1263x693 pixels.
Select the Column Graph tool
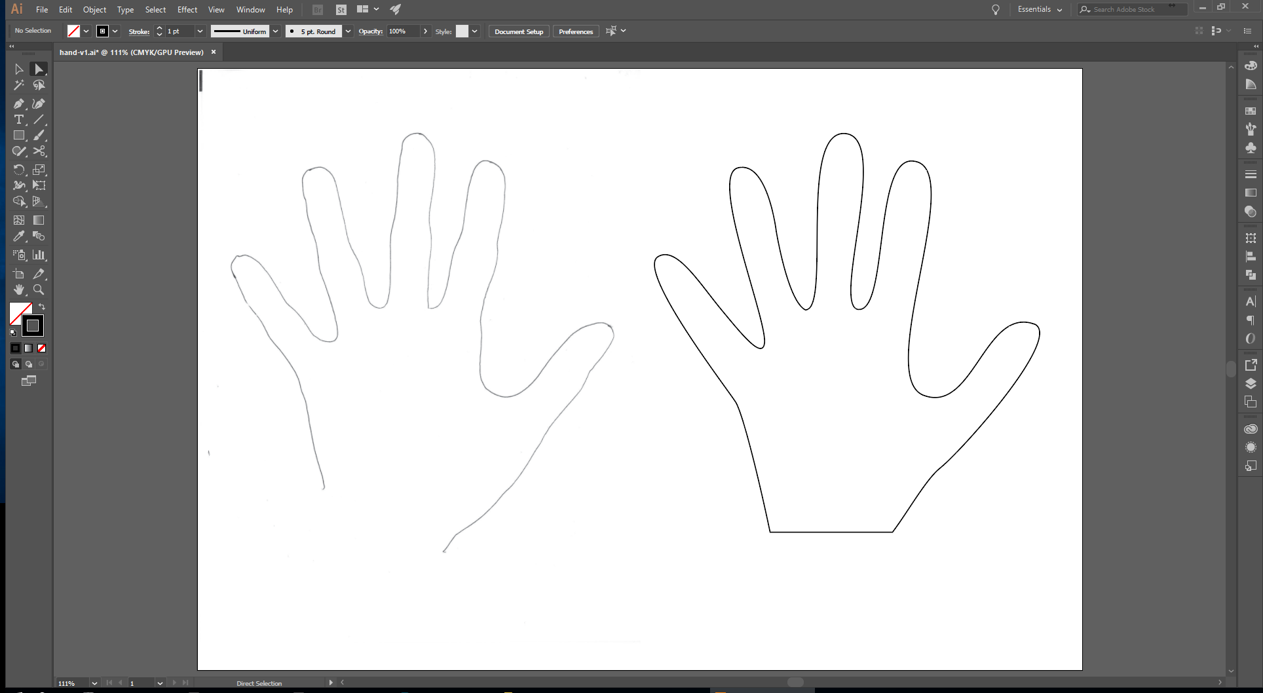39,255
